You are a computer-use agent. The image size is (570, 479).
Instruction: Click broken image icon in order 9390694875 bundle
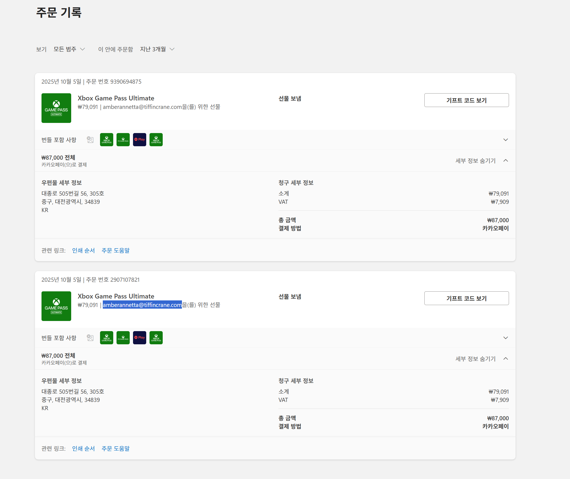(x=90, y=140)
